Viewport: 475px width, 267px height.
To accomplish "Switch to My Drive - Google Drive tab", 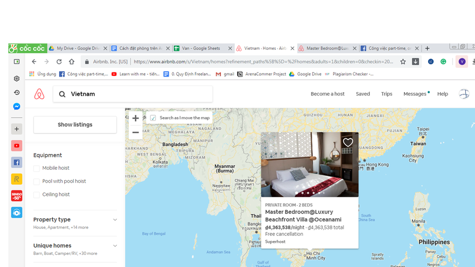I will tap(78, 49).
